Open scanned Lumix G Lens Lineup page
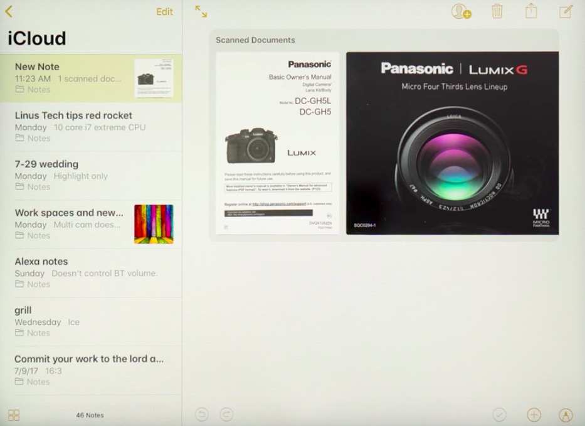 (x=452, y=143)
